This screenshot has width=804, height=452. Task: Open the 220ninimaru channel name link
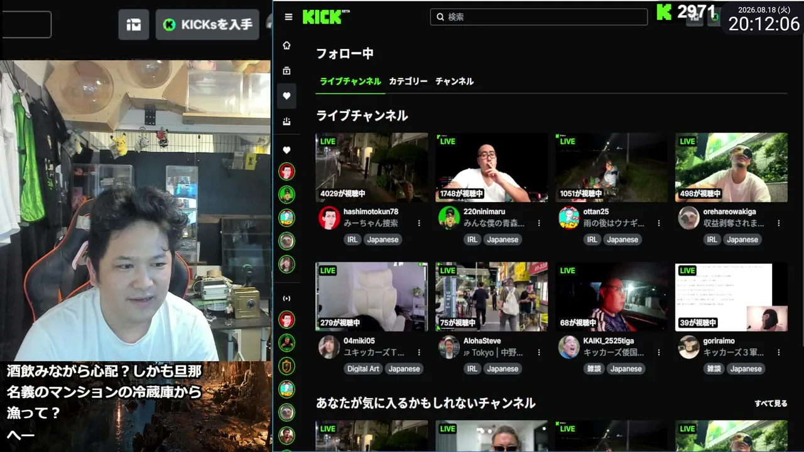click(x=484, y=212)
